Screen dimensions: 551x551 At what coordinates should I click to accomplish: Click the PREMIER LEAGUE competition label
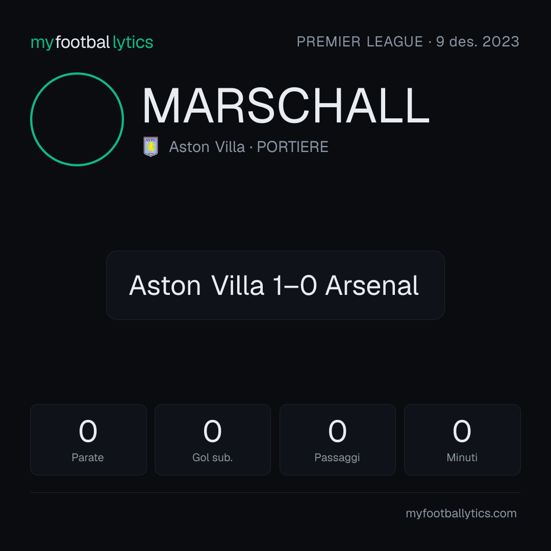pyautogui.click(x=360, y=41)
